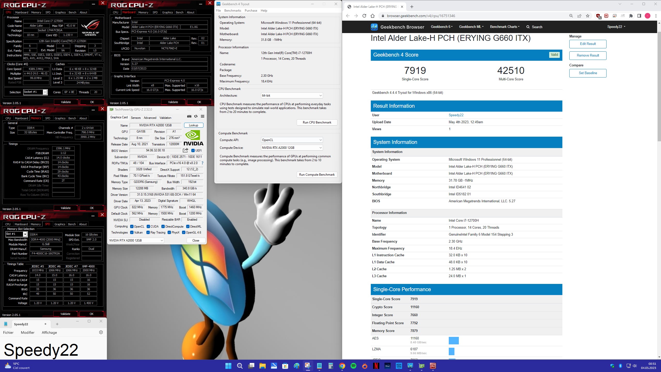This screenshot has height=372, width=661.
Task: Open the Purchase menu in Geekbench 4
Action: coord(251,11)
